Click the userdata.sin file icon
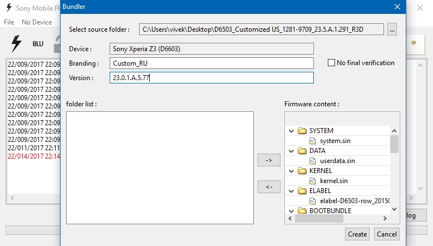The image size is (433, 246). point(312,161)
